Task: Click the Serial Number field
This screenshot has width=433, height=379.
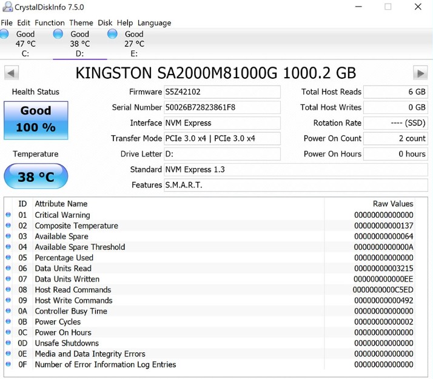Action: (x=222, y=107)
